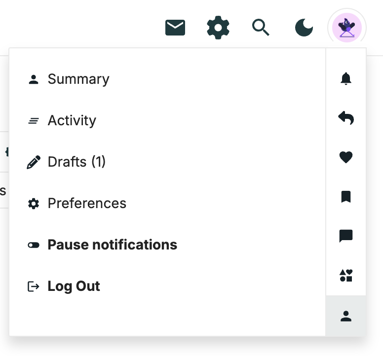Open the chat notifications bubble tab
Screen dimensions: 383x356
[346, 236]
